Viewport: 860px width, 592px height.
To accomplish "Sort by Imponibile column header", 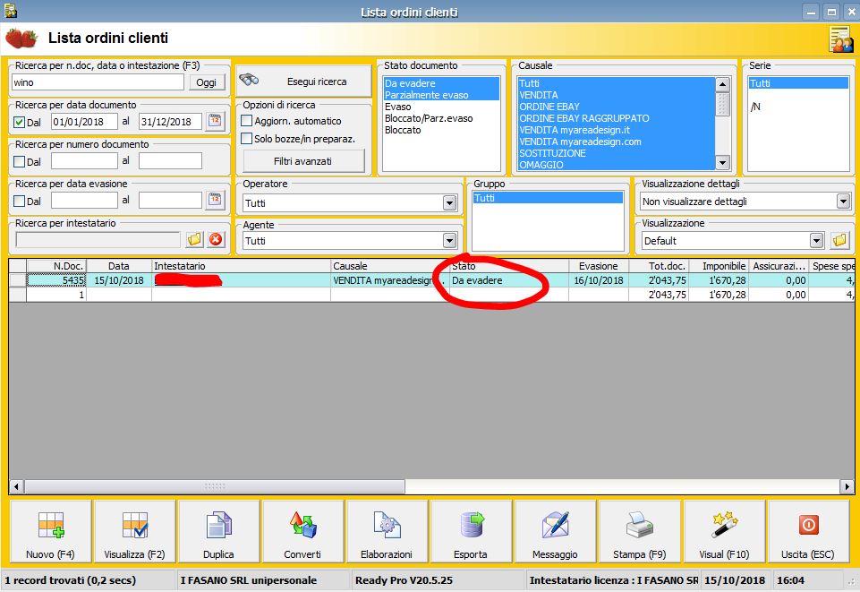I will click(720, 266).
